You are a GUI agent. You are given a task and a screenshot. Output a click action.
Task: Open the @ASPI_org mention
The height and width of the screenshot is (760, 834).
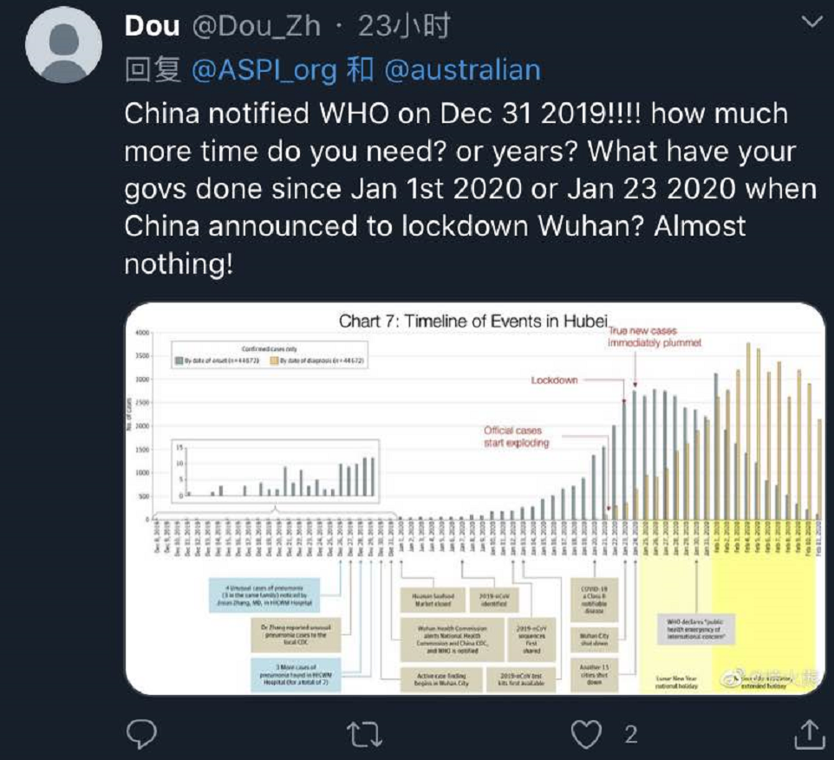click(x=264, y=70)
